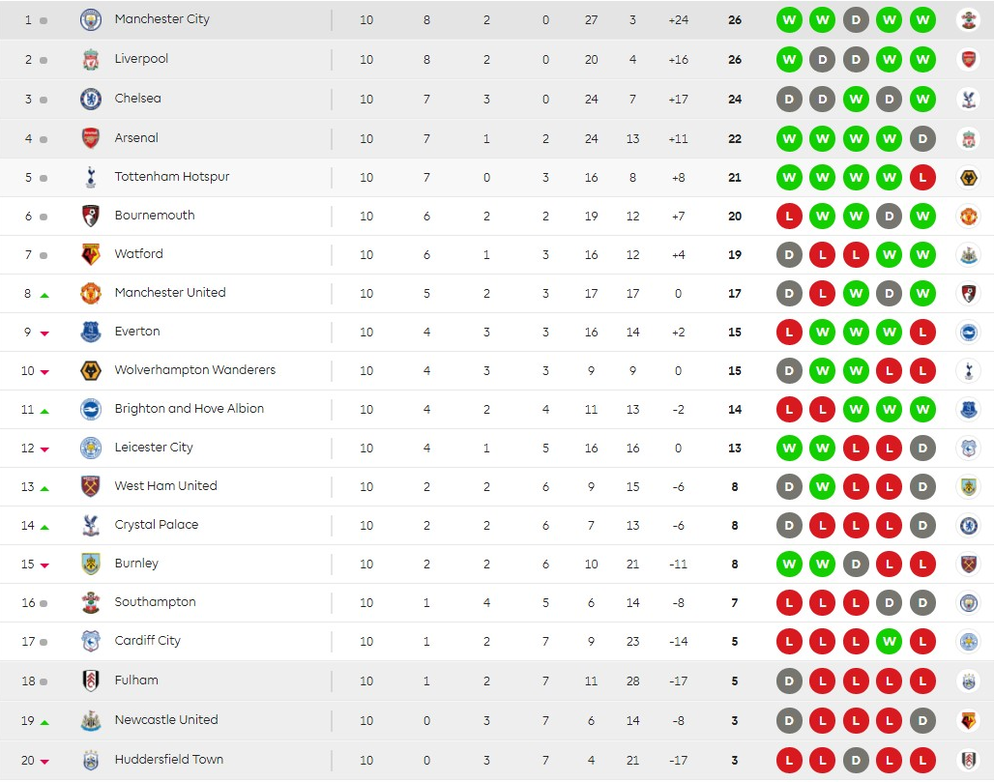Screen dimensions: 994x782
Task: Open the Brighton and Hove Albion link
Action: tap(189, 409)
